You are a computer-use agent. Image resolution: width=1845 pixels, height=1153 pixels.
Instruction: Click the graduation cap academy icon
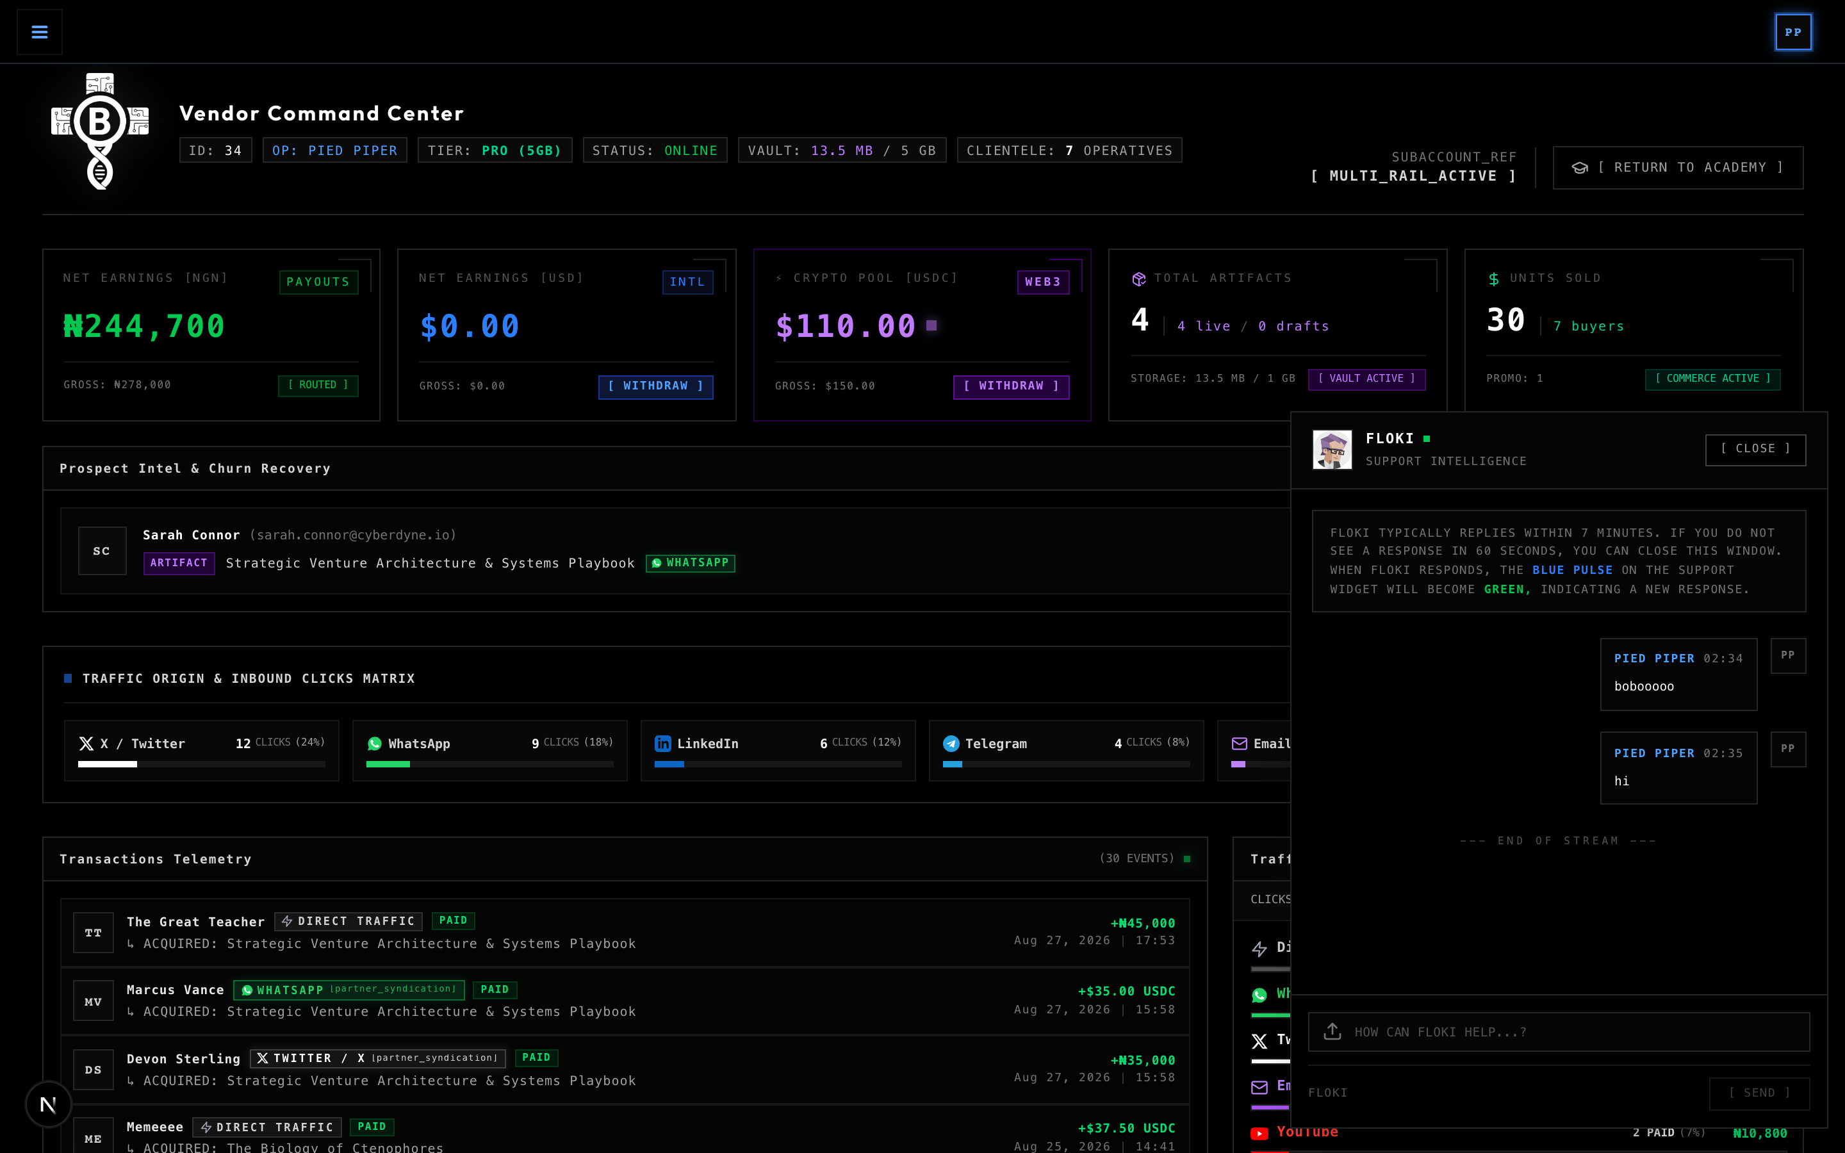(x=1580, y=168)
